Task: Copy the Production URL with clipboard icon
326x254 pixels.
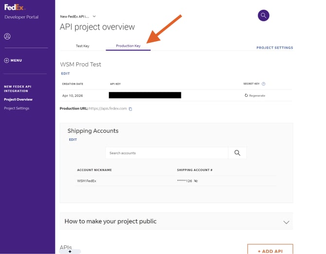Action: click(x=130, y=109)
